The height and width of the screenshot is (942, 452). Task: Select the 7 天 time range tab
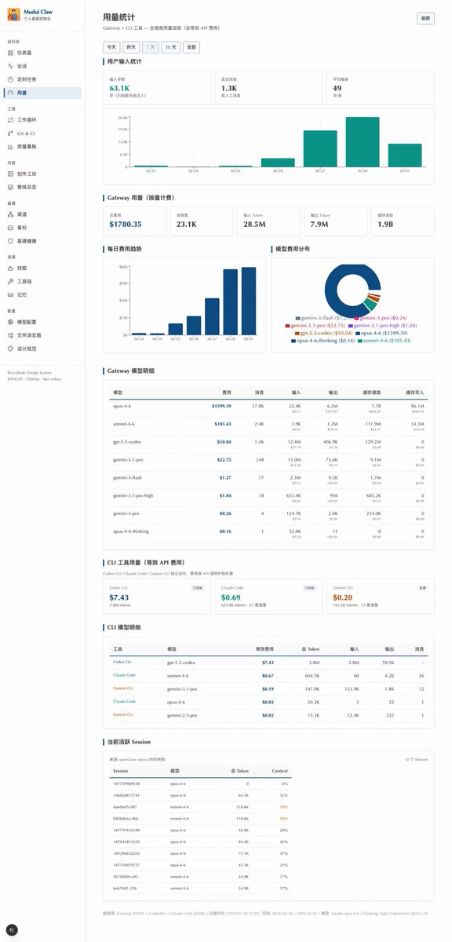click(151, 47)
